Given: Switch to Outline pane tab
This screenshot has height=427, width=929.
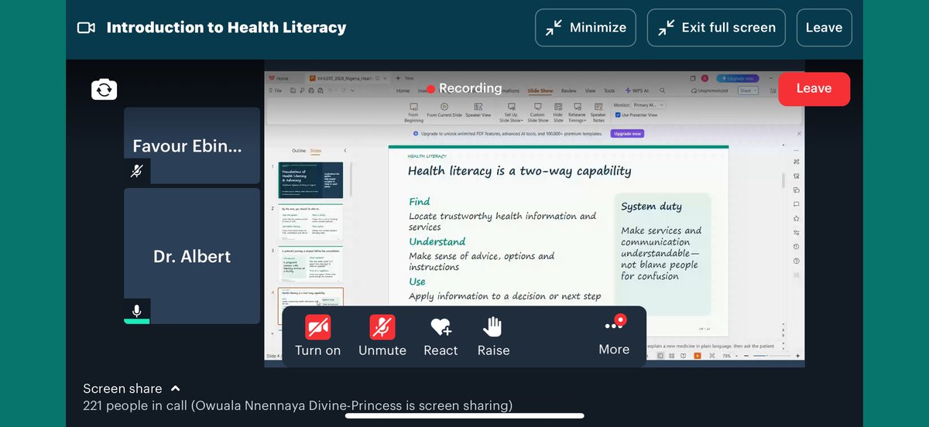Looking at the screenshot, I should 299,151.
